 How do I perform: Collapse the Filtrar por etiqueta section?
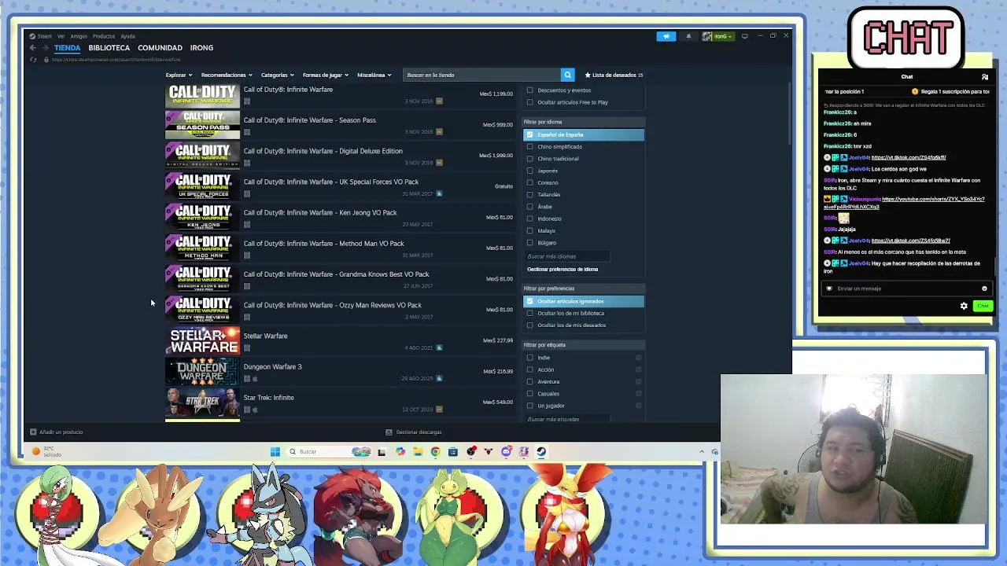pyautogui.click(x=583, y=345)
